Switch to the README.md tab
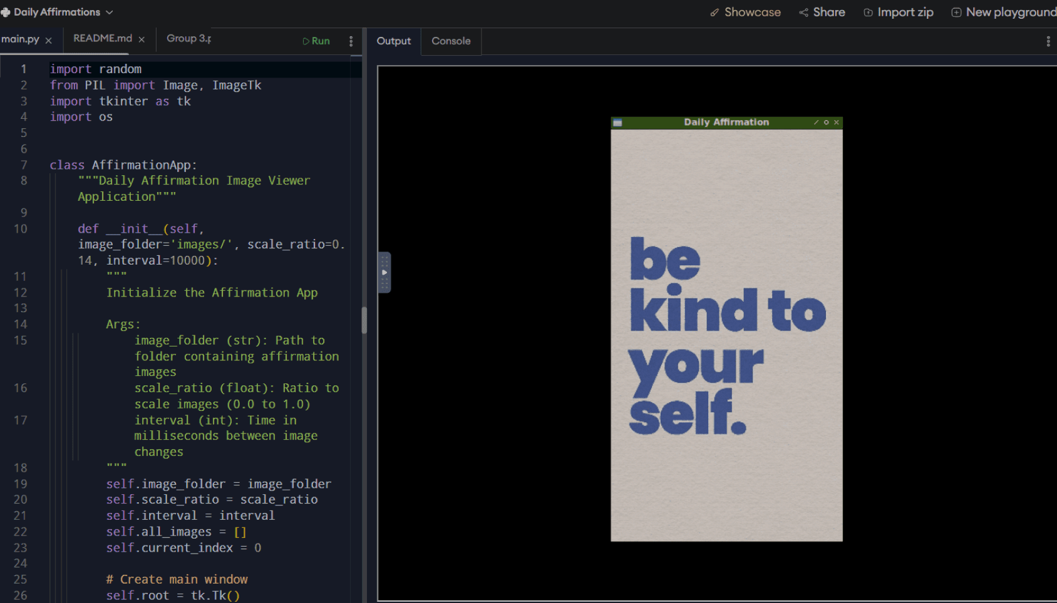This screenshot has width=1057, height=603. click(x=103, y=38)
